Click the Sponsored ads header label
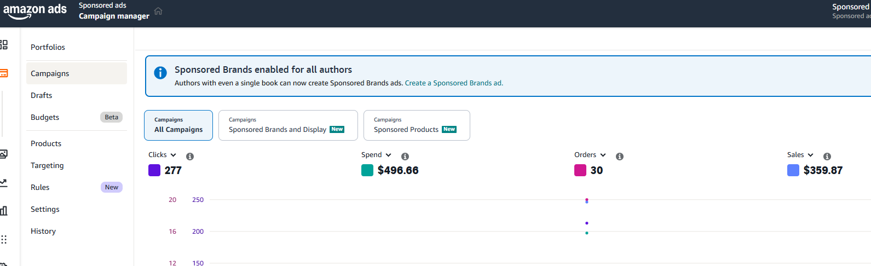Image resolution: width=871 pixels, height=266 pixels. (x=102, y=5)
